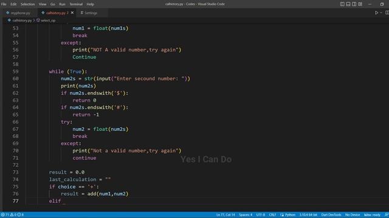Image resolution: width=389 pixels, height=218 pixels.
Task: Click 'last_calculation' on line 74
Action: (x=72, y=179)
